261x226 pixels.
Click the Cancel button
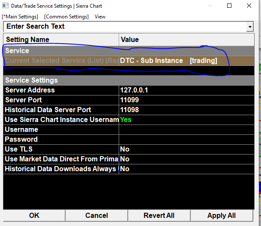(96, 216)
